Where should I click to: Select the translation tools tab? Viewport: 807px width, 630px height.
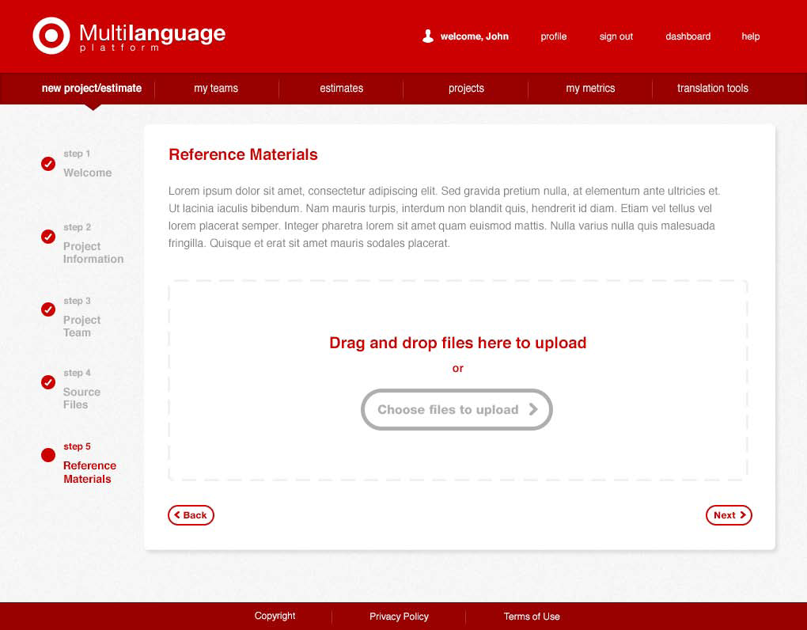pos(713,88)
